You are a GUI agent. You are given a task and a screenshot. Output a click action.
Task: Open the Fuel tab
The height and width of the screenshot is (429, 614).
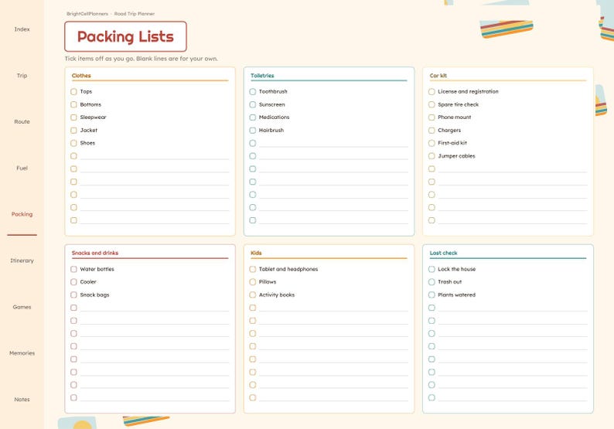22,168
